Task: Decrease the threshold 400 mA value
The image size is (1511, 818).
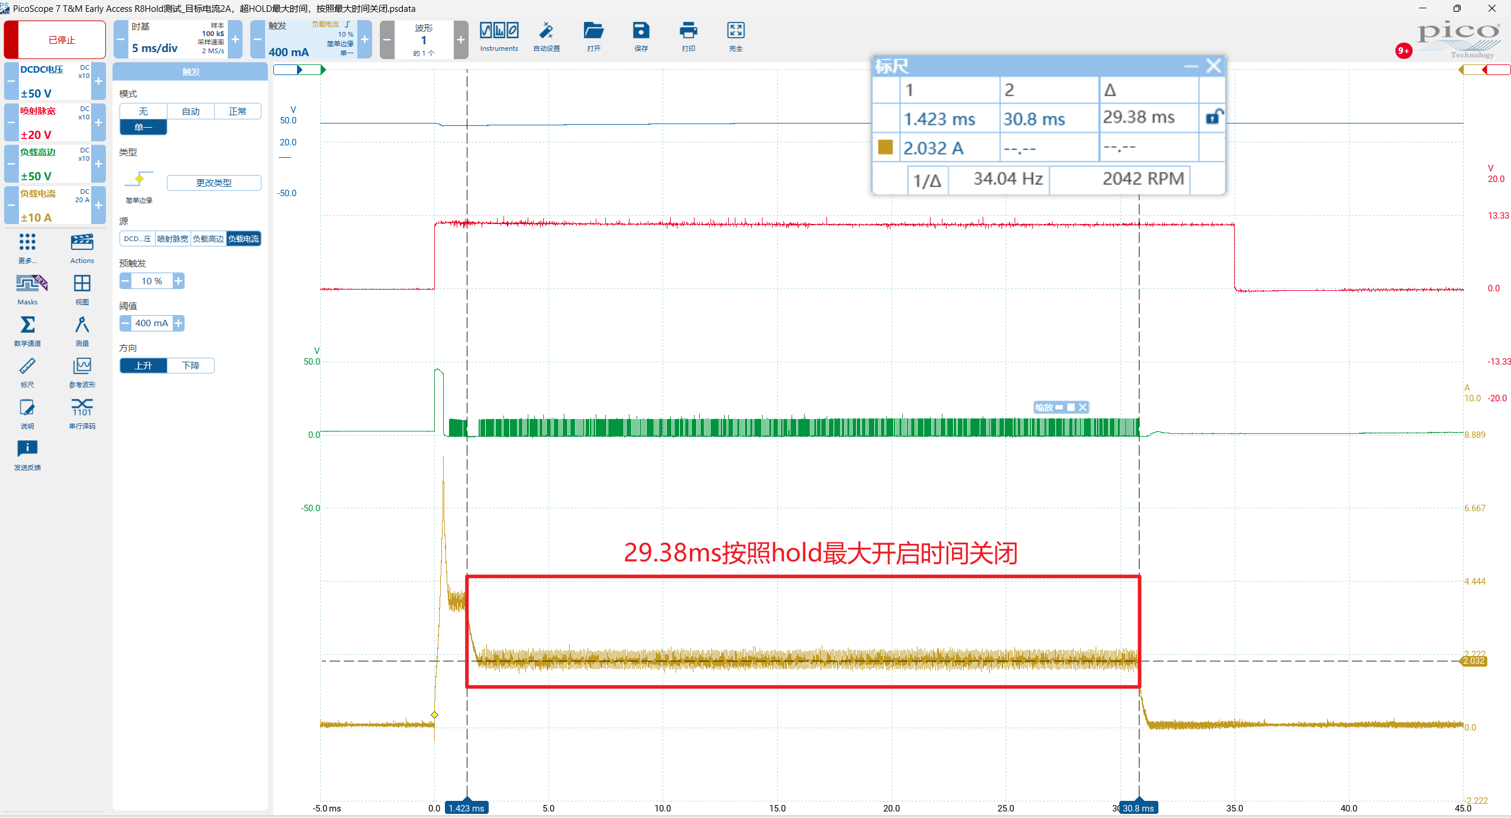Action: [125, 323]
